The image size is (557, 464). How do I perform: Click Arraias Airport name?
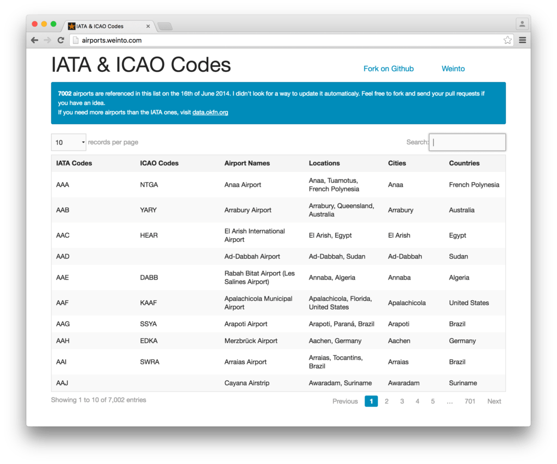(245, 362)
